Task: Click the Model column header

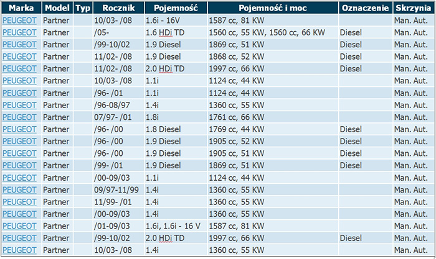Action: 57,8
